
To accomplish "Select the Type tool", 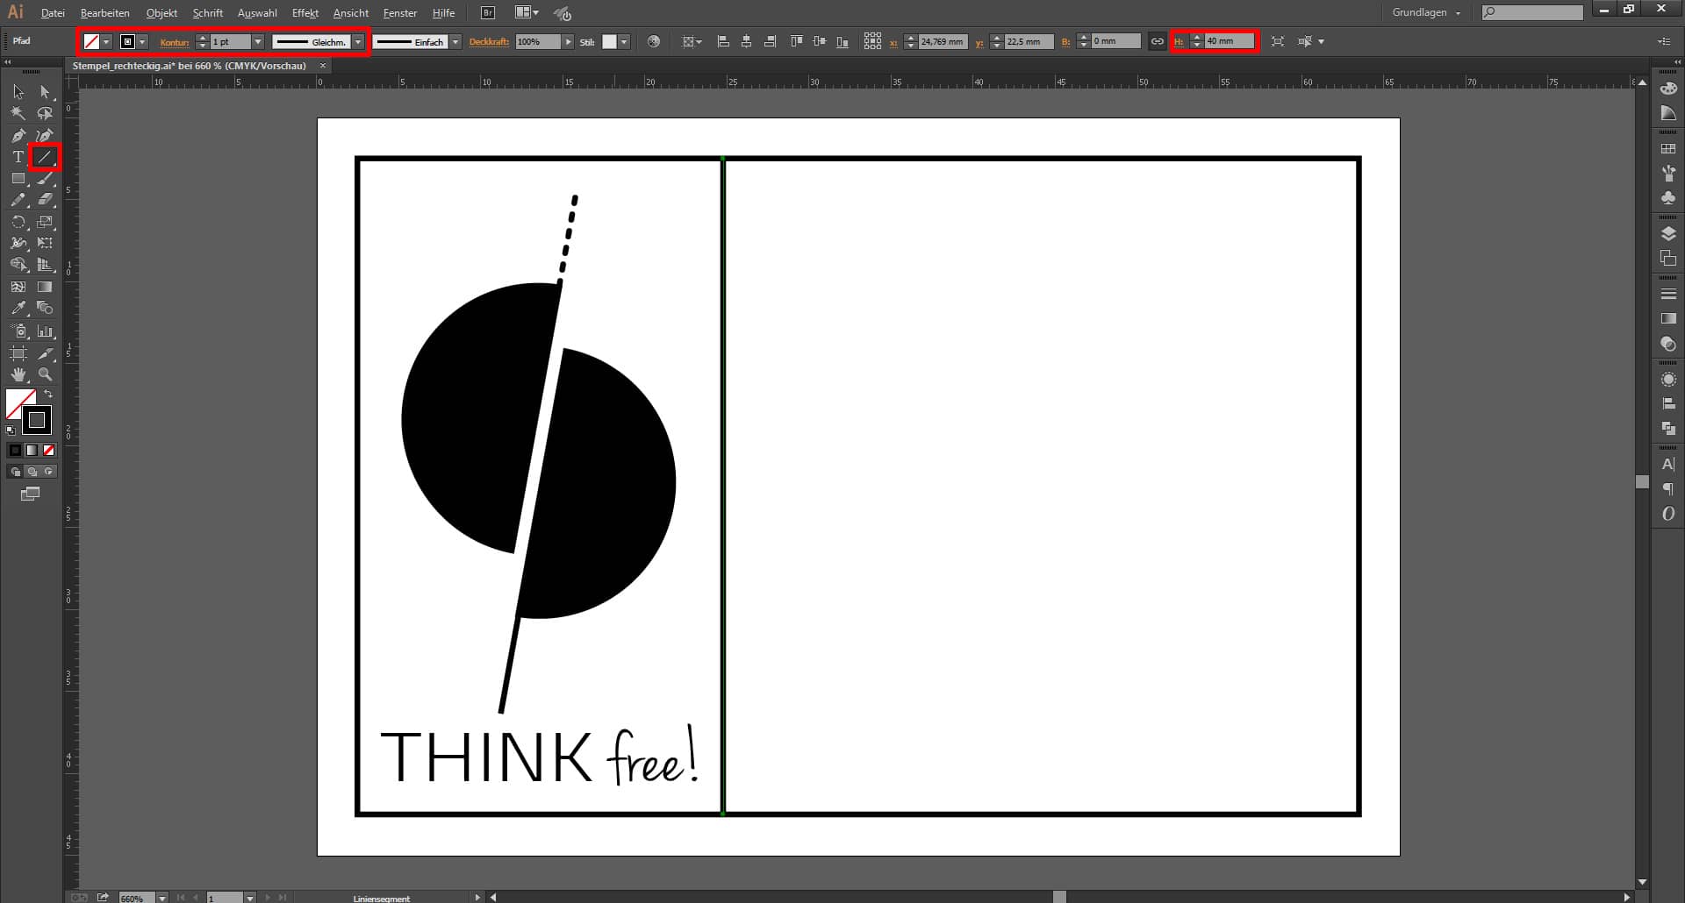I will coord(17,156).
